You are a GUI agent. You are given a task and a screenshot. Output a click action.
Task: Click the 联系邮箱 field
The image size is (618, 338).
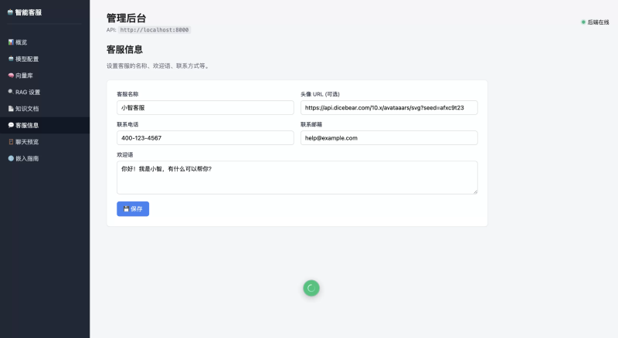coord(389,138)
